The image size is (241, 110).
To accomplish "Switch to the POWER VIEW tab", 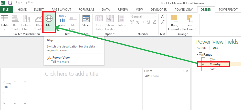I will [184, 9].
